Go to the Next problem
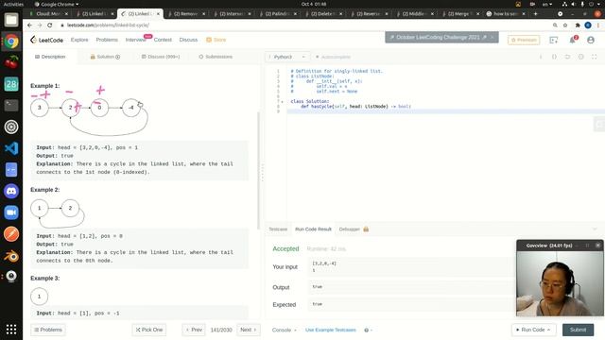The width and height of the screenshot is (605, 340). tap(248, 330)
